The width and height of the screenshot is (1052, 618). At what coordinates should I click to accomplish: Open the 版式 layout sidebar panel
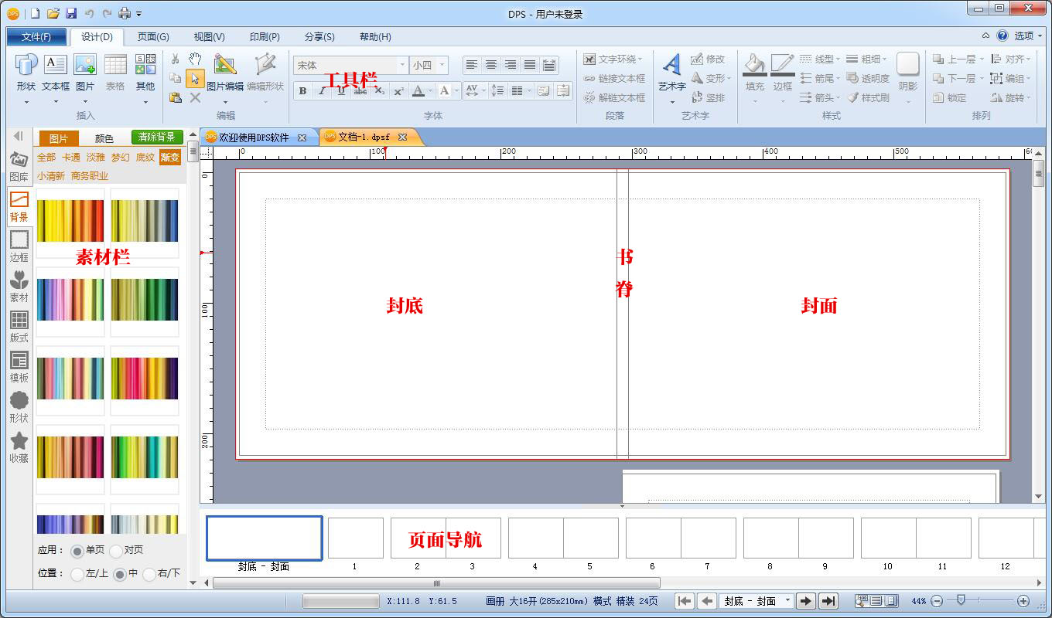[x=19, y=328]
